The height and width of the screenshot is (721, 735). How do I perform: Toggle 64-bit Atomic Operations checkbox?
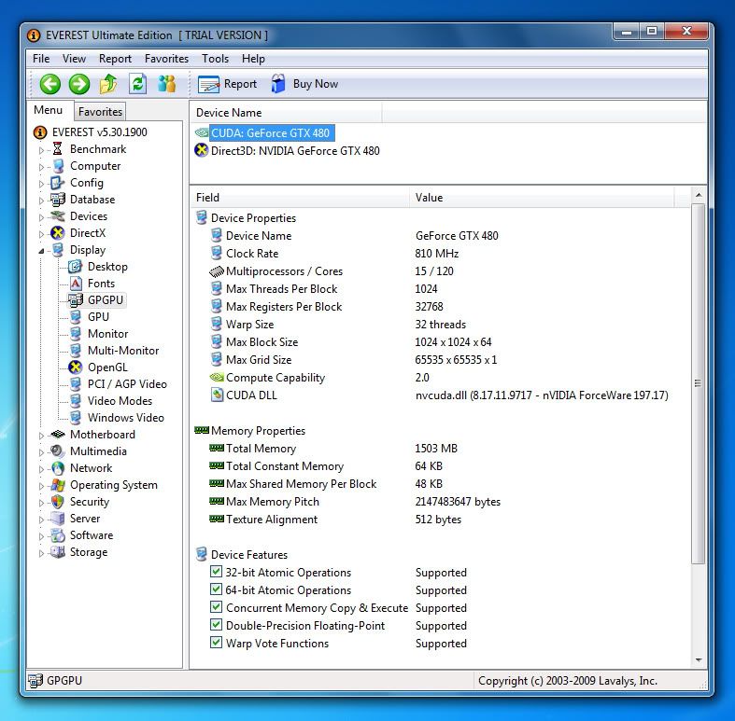216,589
